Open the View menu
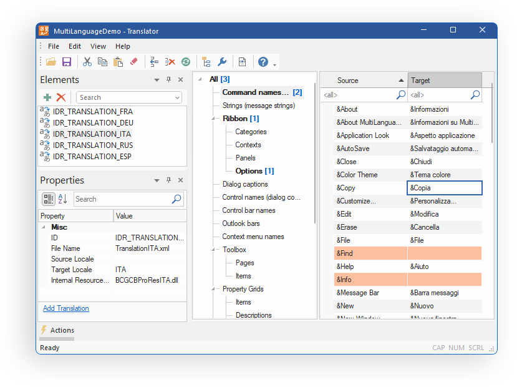517x387 pixels. pyautogui.click(x=98, y=46)
